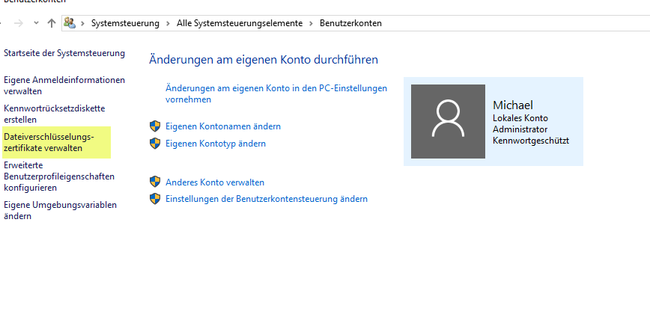Viewport: 650px width, 335px height.
Task: Click shield icon beside Eigenen Kontonamen ändern
Action: (x=155, y=126)
